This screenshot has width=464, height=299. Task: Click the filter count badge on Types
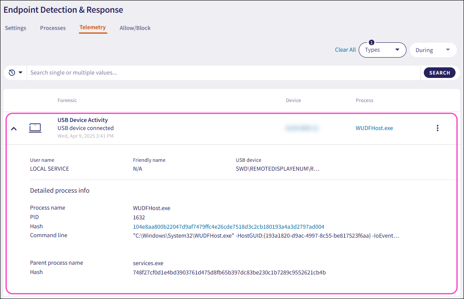(371, 43)
